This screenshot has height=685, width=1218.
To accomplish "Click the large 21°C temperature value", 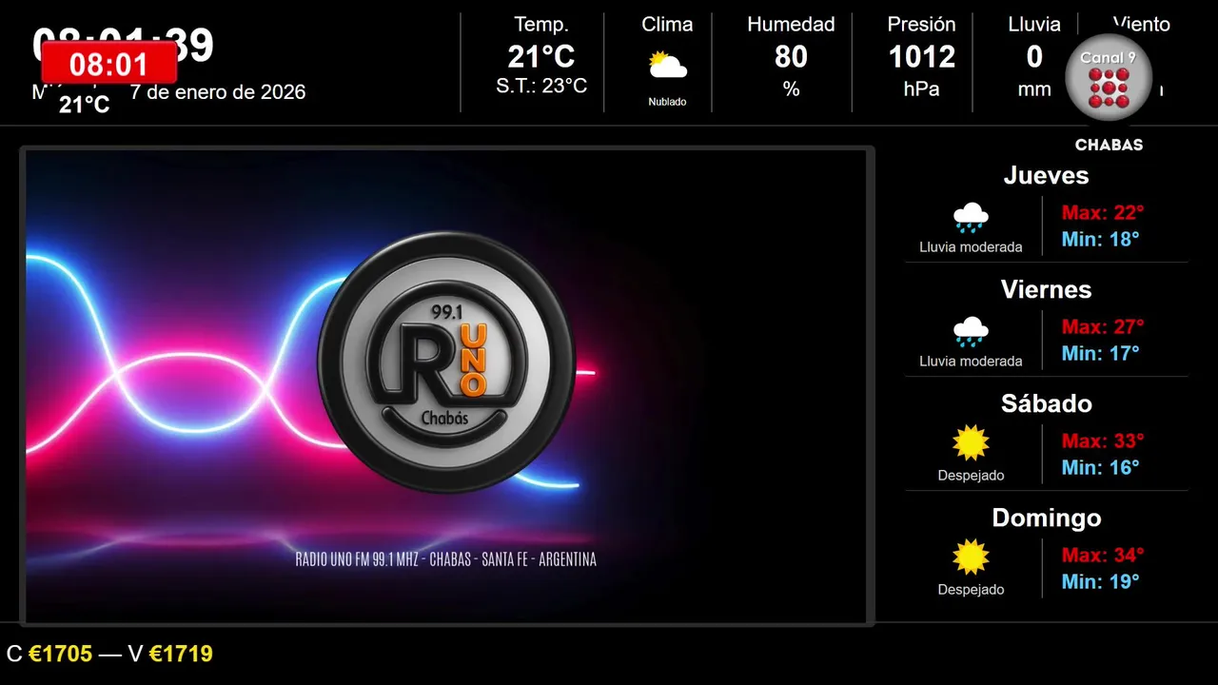I will coord(541,57).
